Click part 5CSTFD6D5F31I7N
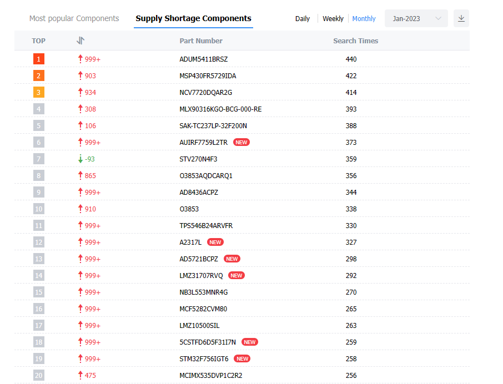 coord(208,342)
